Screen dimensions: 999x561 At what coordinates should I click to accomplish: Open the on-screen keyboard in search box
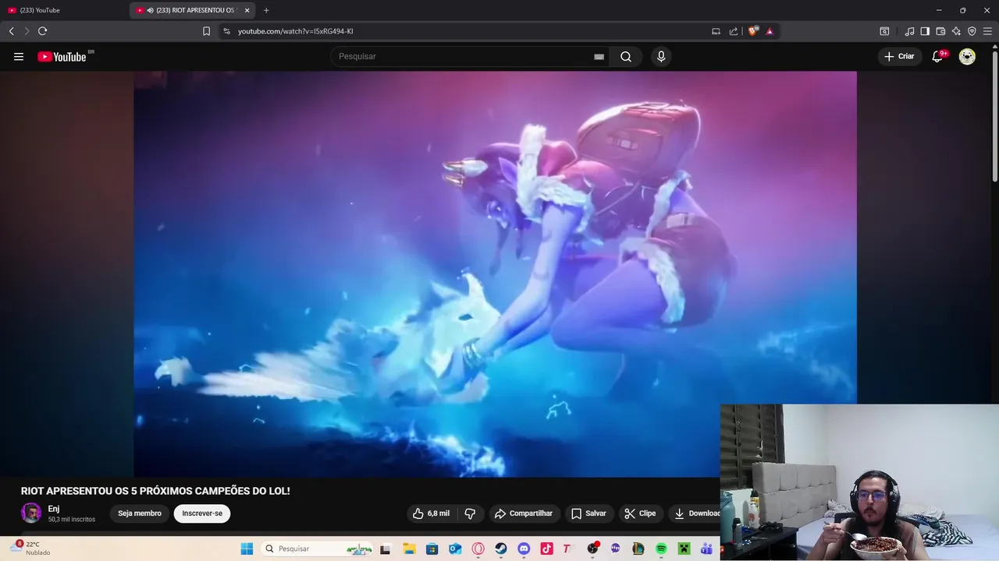point(599,57)
